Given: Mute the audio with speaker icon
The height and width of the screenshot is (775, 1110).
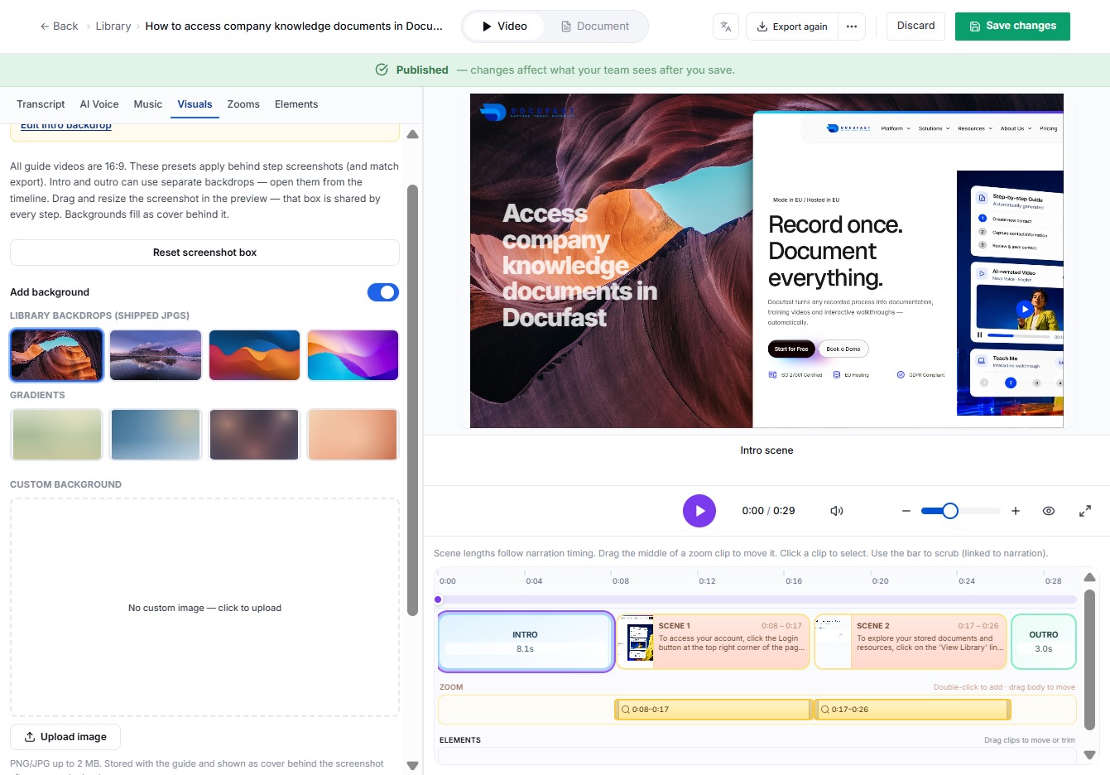Looking at the screenshot, I should (837, 511).
